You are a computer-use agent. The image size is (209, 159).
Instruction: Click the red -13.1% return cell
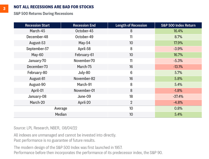click(x=178, y=67)
